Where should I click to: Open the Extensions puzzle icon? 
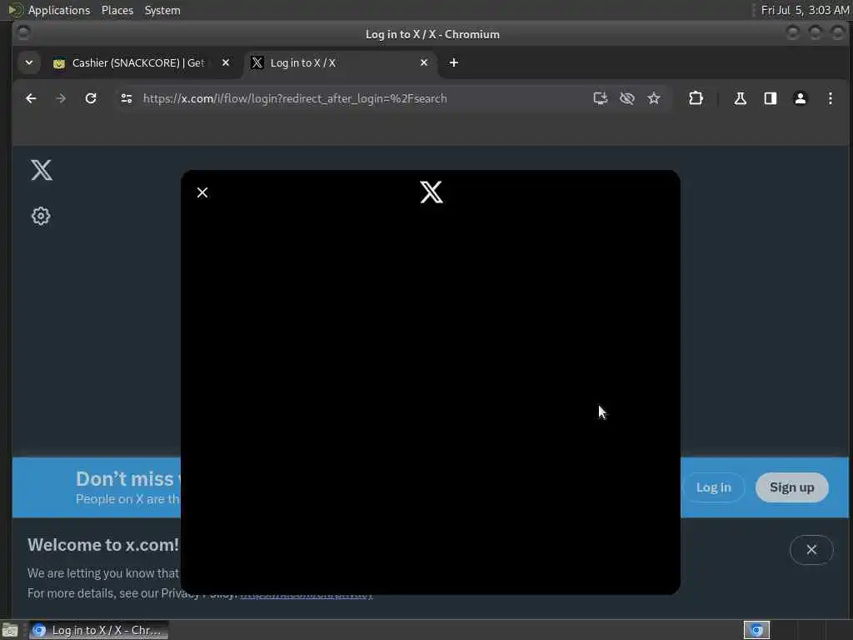[x=696, y=98]
